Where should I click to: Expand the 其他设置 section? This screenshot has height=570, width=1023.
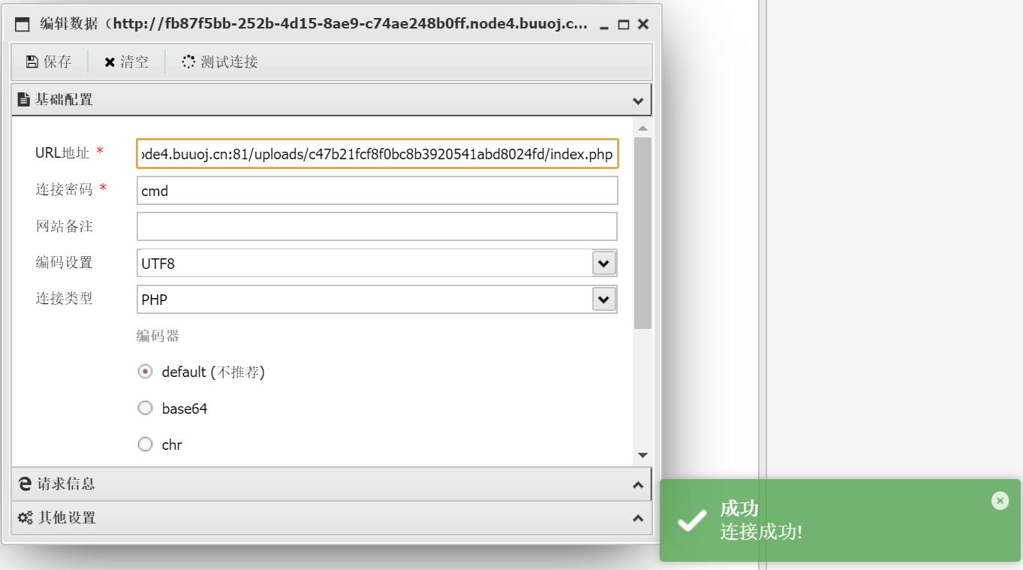638,518
